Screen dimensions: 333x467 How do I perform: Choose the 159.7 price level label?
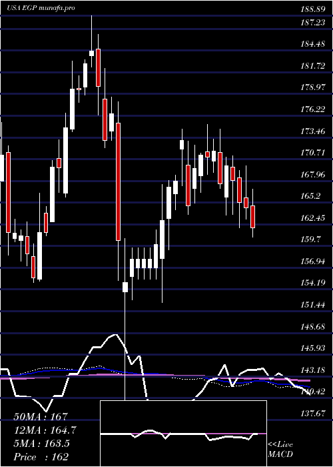pyautogui.click(x=310, y=240)
